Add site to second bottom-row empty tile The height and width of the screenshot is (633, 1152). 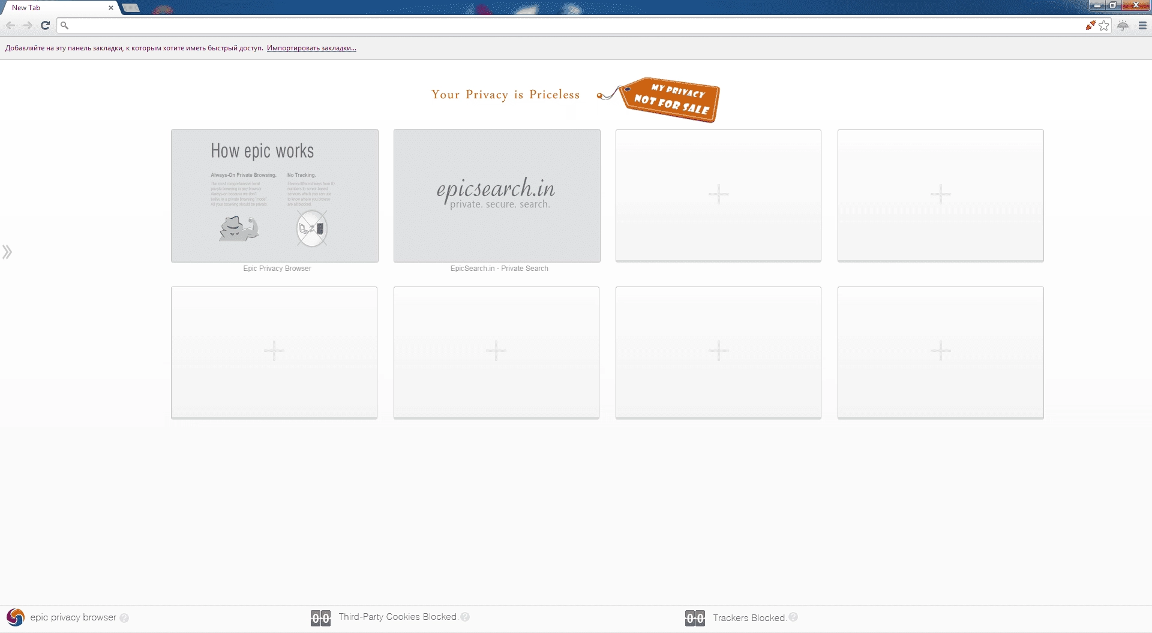(496, 352)
